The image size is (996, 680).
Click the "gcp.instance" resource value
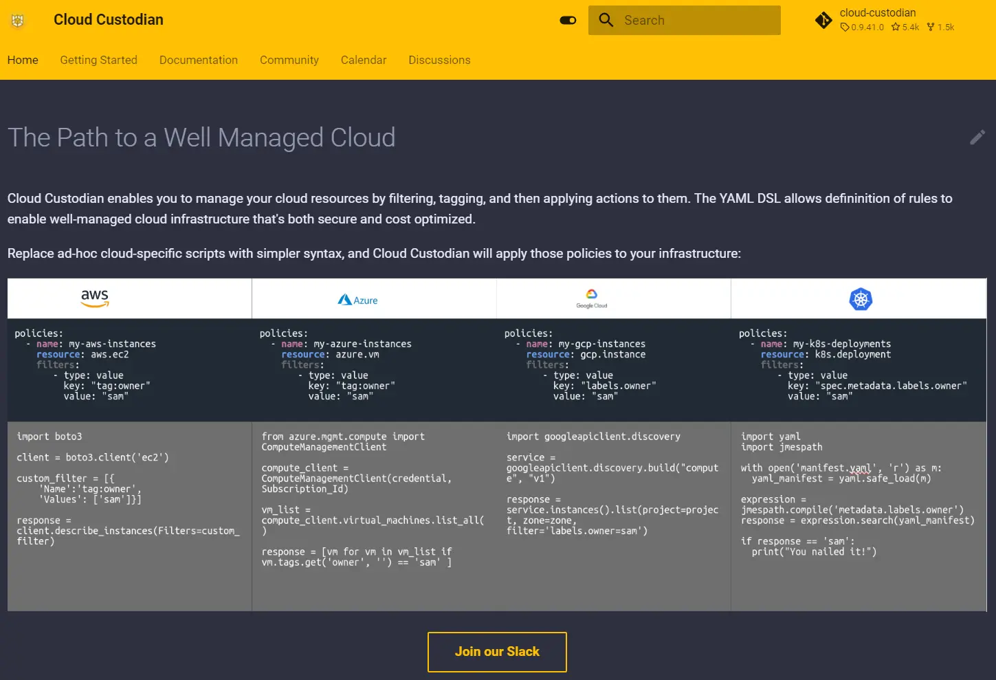pos(613,355)
